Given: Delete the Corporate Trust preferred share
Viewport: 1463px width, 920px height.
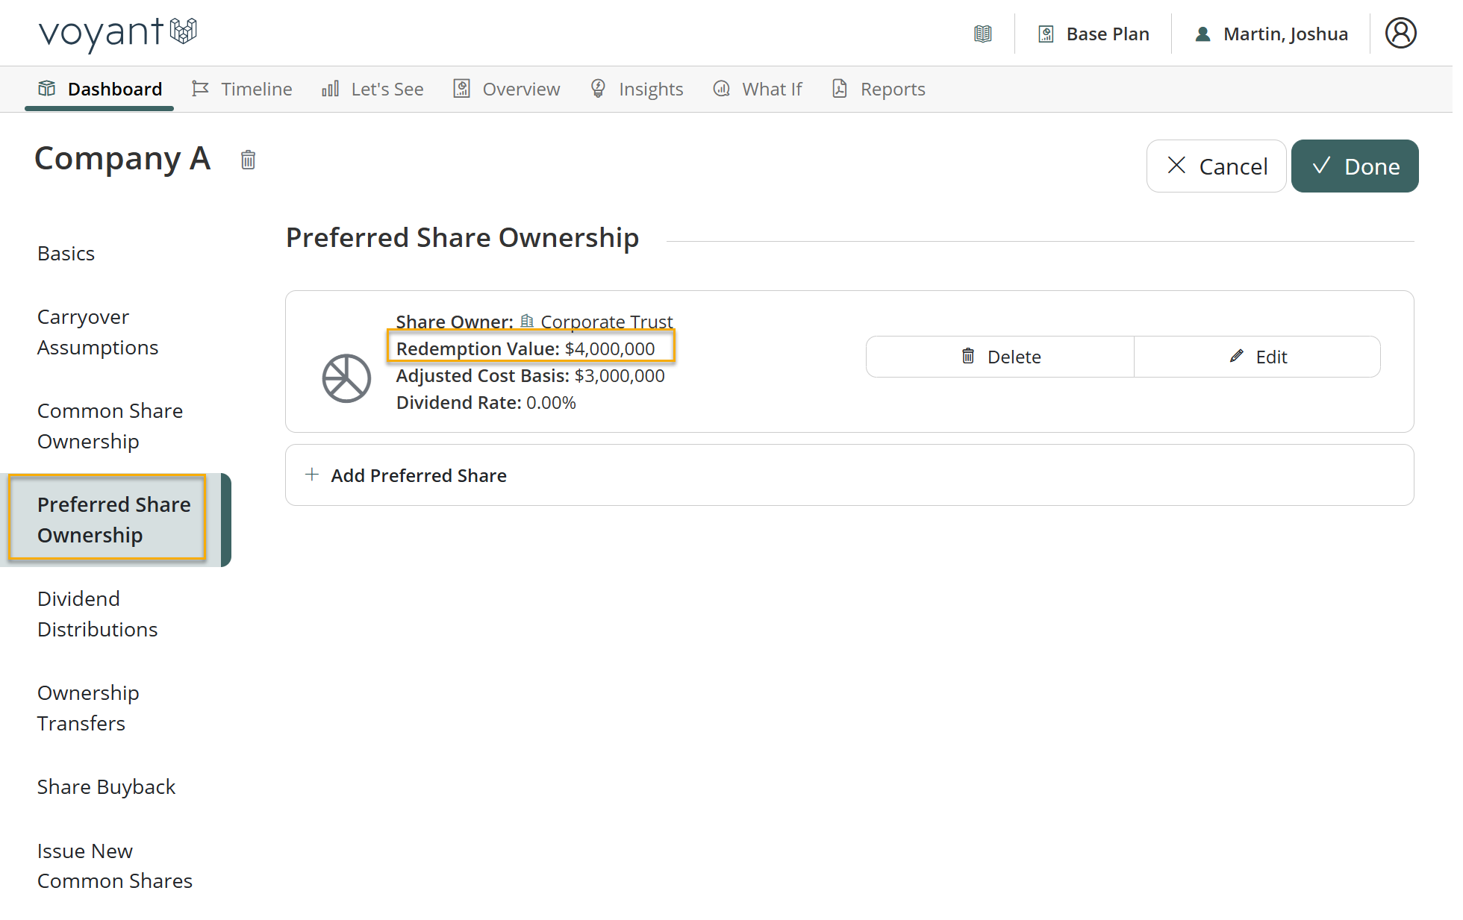Looking at the screenshot, I should [x=1000, y=357].
